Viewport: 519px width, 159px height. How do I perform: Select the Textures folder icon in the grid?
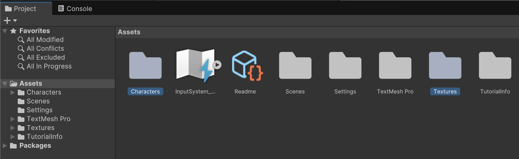[445, 66]
